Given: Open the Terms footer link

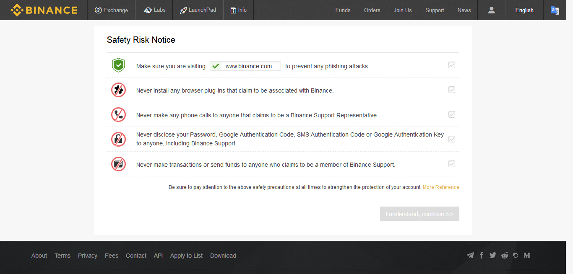Looking at the screenshot, I should (x=63, y=256).
